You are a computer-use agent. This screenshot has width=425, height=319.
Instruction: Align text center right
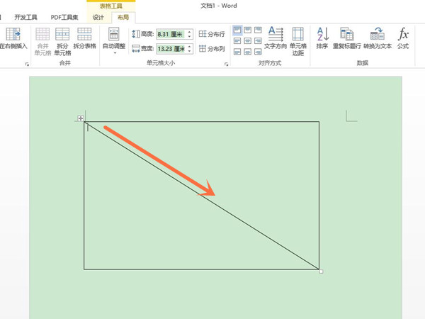[x=258, y=40]
